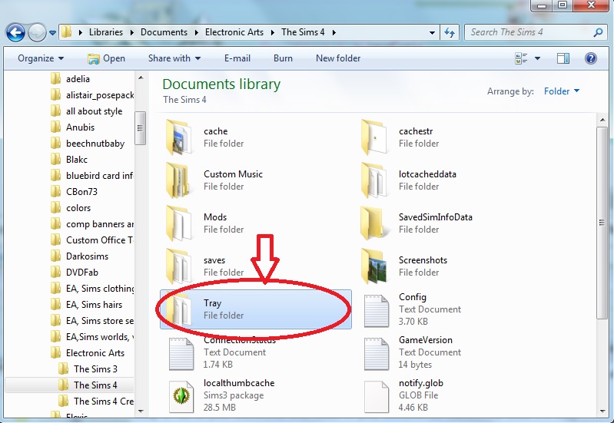This screenshot has height=423, width=614.
Task: Open the Organize menu
Action: pos(41,58)
